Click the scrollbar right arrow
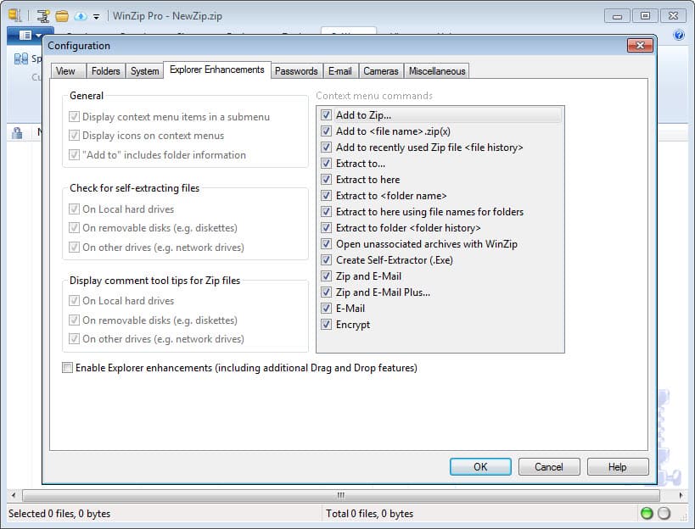695x529 pixels. tap(681, 495)
